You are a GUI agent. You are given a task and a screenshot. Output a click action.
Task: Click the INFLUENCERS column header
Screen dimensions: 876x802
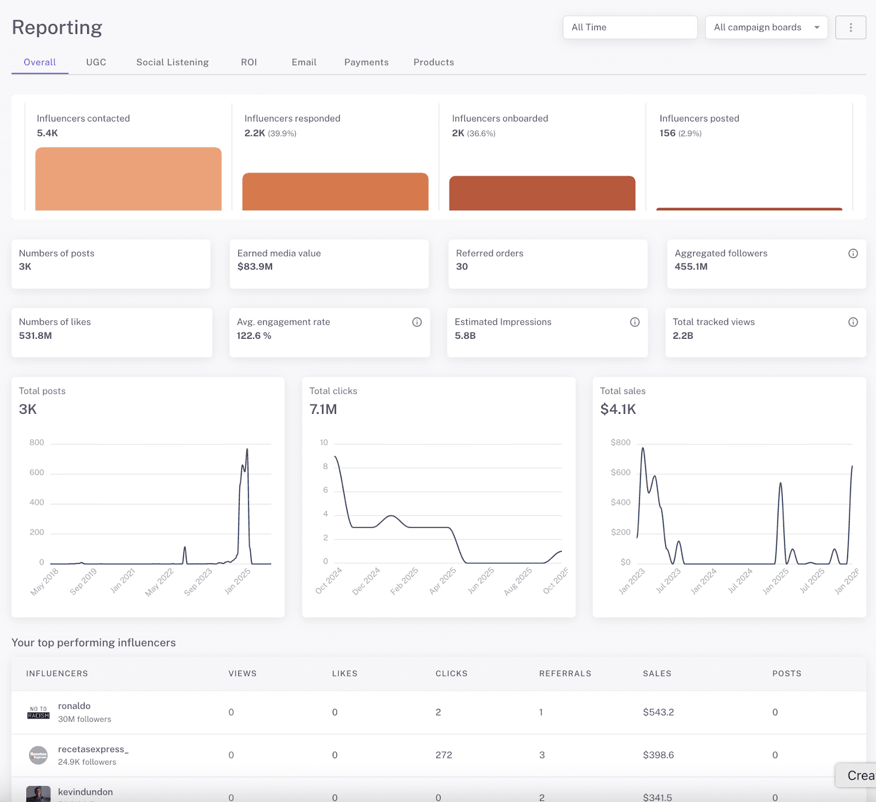coord(57,673)
